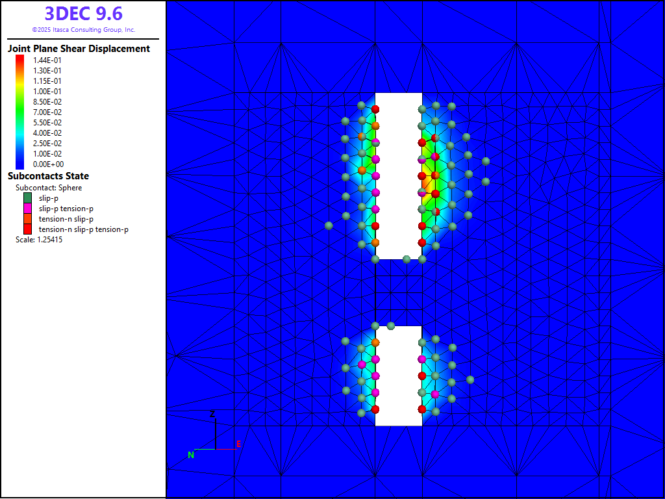Click the 3DEC 9.6 title text
The width and height of the screenshot is (665, 499).
[83, 14]
